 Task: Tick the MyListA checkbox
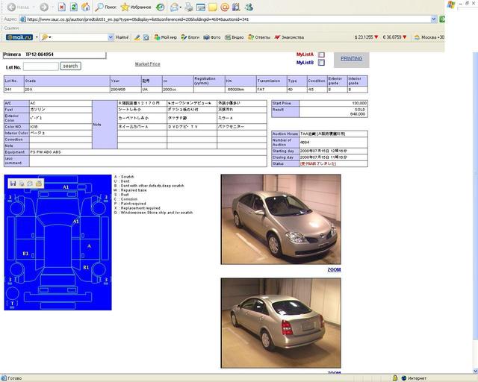(x=321, y=54)
